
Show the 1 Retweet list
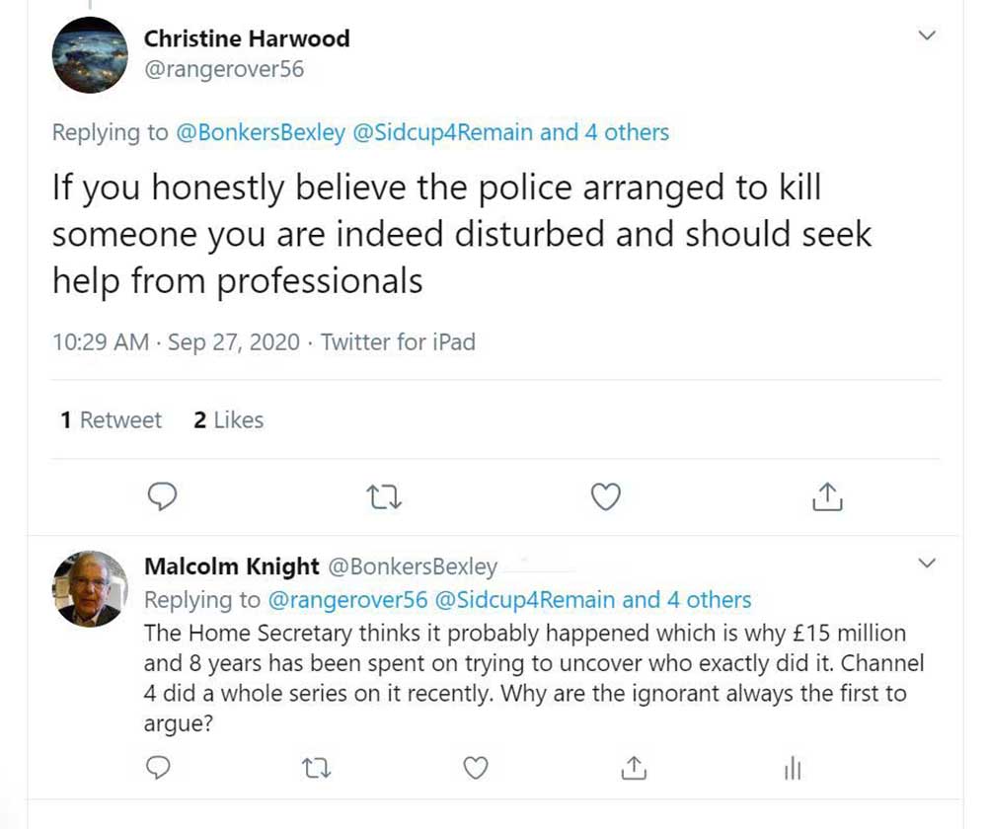[x=111, y=420]
